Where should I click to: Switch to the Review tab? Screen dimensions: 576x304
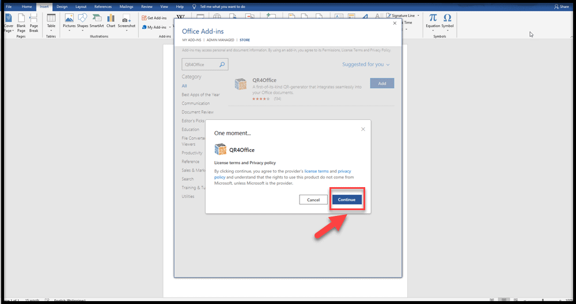(x=146, y=6)
